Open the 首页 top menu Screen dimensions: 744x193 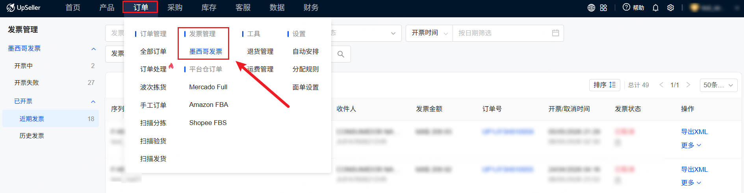point(73,7)
